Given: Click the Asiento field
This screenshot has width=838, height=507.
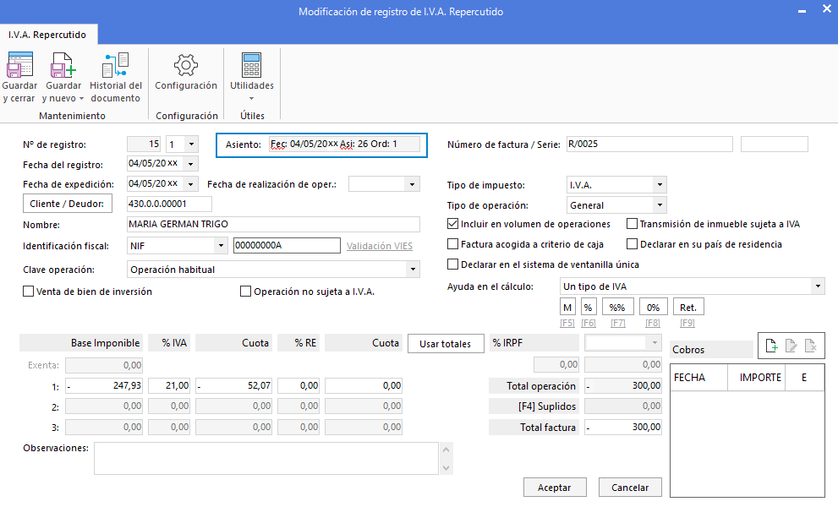Looking at the screenshot, I should pyautogui.click(x=344, y=144).
